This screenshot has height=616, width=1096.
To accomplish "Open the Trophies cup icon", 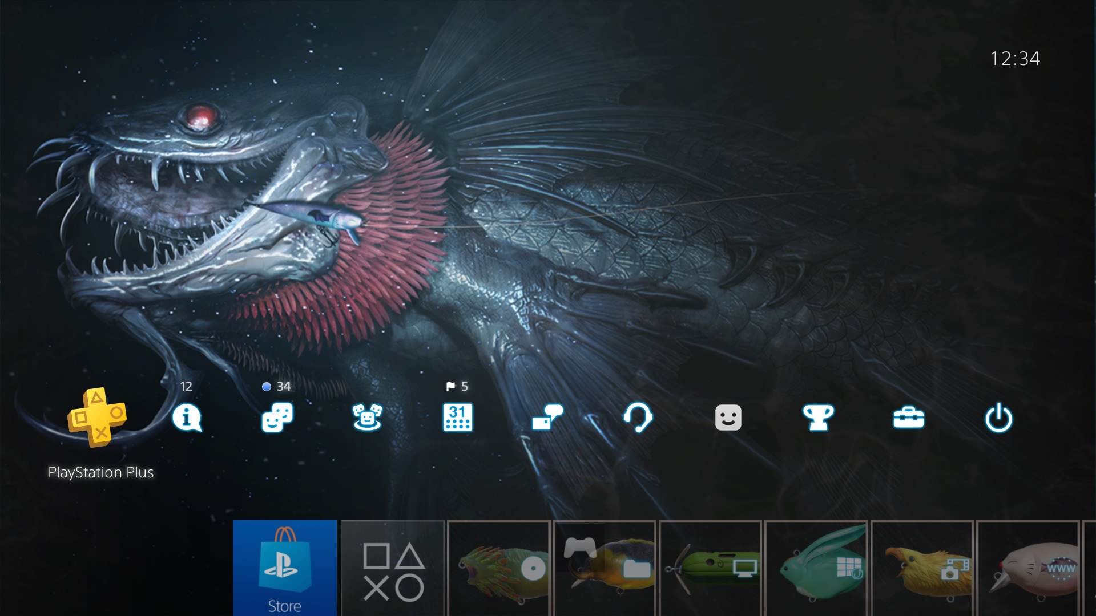I will coord(818,418).
